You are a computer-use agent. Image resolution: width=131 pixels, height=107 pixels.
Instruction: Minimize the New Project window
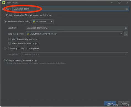coord(112,3)
